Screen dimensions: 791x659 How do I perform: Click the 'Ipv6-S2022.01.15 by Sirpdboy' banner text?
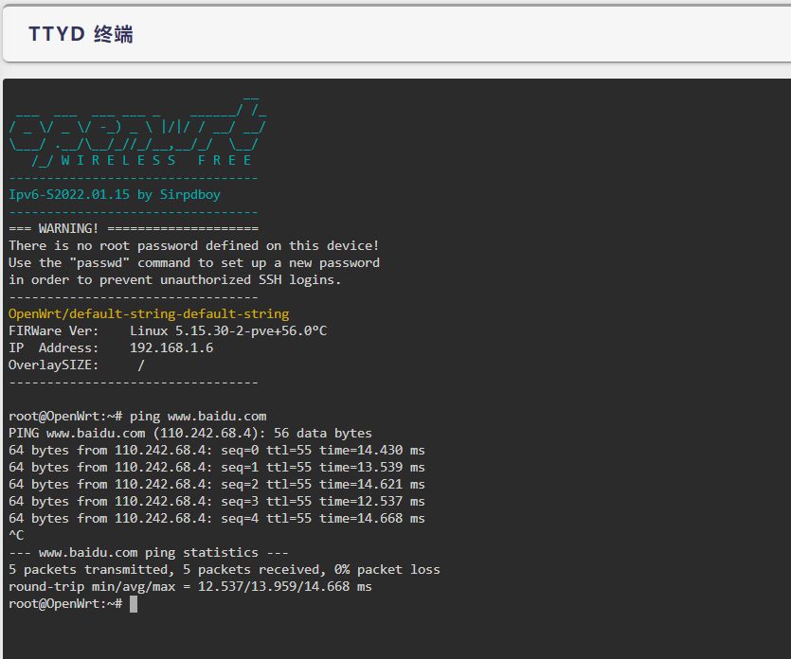point(115,195)
